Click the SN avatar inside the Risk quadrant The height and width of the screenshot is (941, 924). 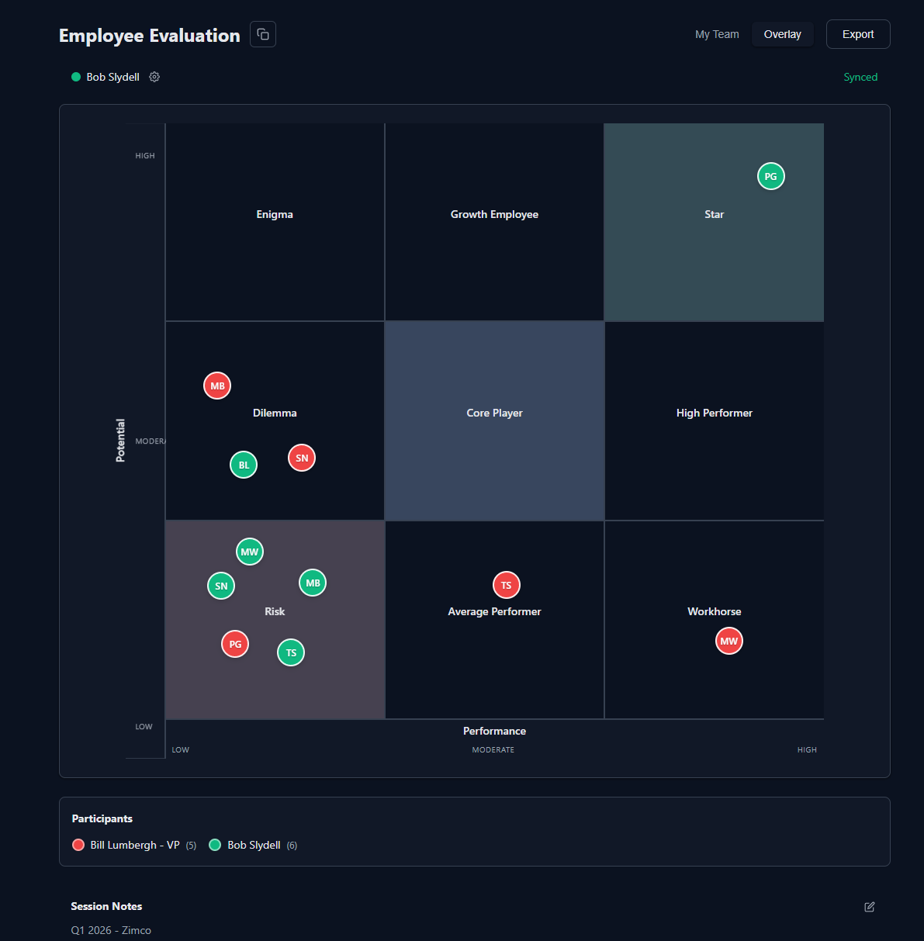click(x=220, y=586)
